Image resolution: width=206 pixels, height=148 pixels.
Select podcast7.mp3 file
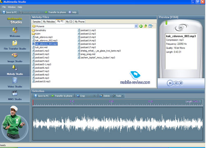pyautogui.click(x=41, y=71)
